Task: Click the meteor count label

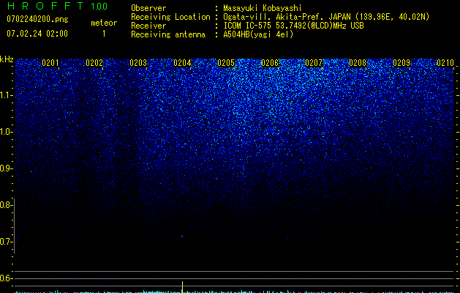Action: 104,23
